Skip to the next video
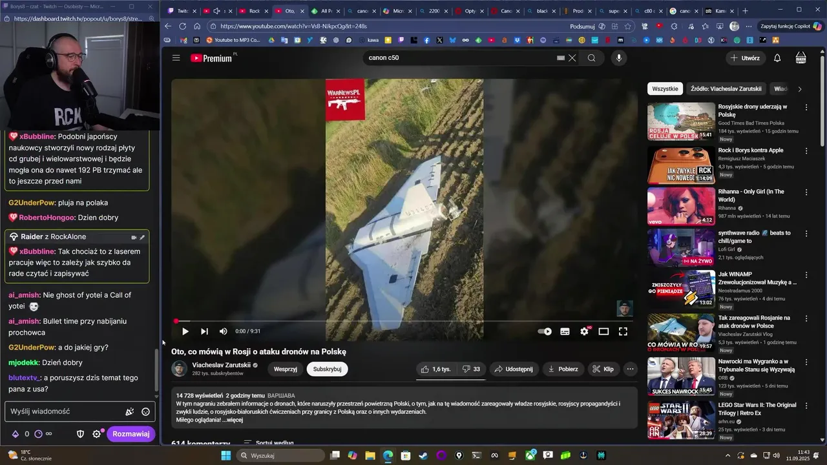This screenshot has width=827, height=465. (x=204, y=331)
